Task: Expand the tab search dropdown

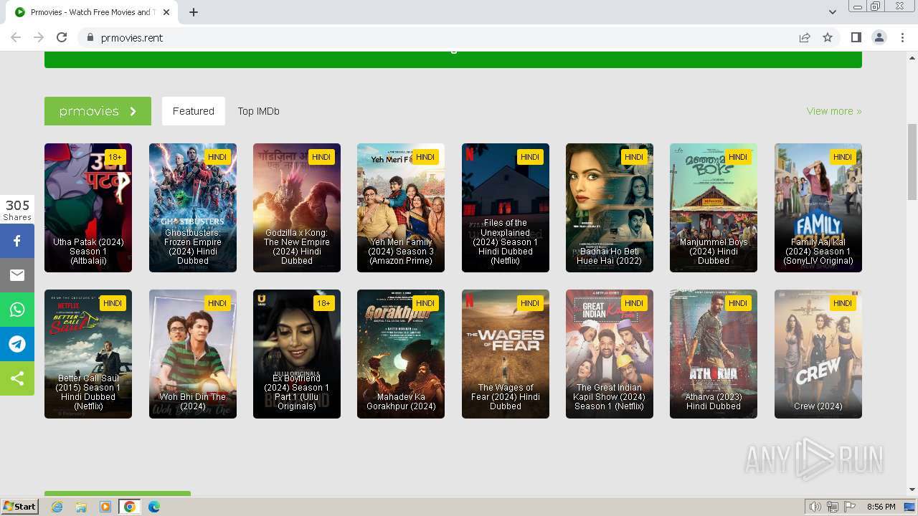Action: tap(832, 12)
